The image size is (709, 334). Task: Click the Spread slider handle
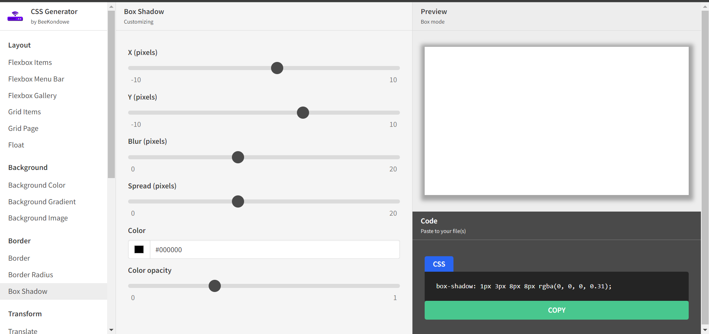tap(238, 202)
